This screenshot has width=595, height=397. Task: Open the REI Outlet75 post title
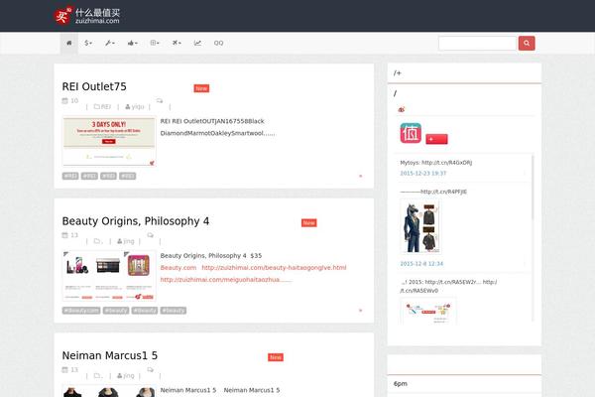[x=94, y=86]
